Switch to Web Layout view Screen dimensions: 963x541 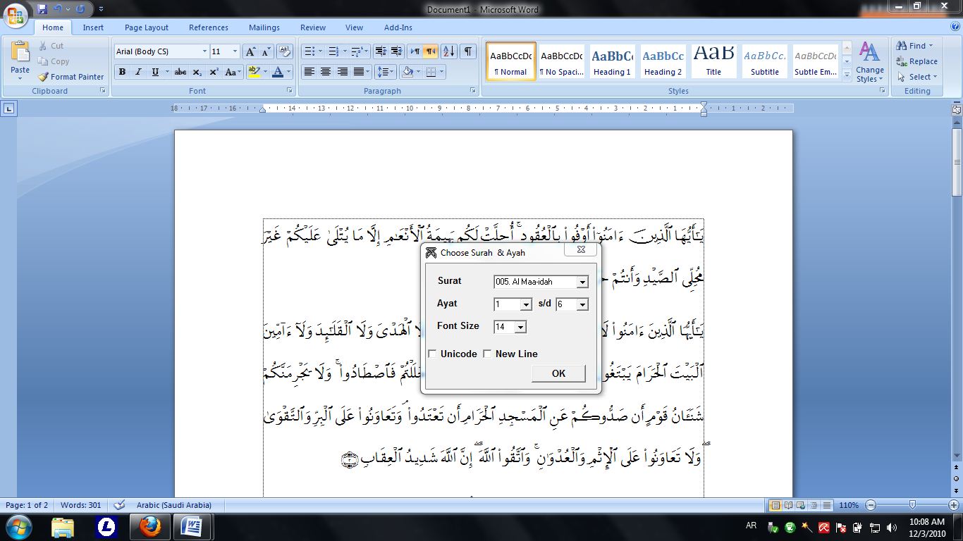[802, 505]
